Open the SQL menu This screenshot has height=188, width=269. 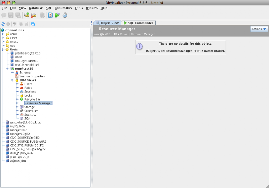click(48, 8)
